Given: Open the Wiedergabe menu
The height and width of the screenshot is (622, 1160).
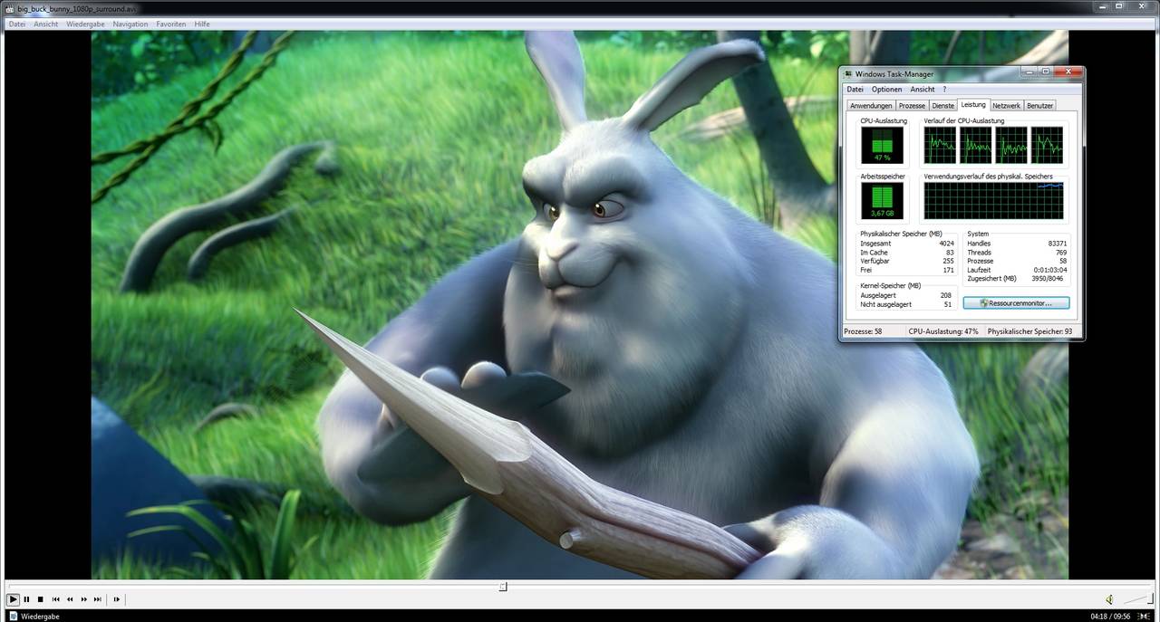Looking at the screenshot, I should point(86,24).
